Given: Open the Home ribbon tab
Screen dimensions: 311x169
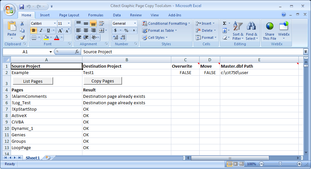Looking at the screenshot, I should (x=26, y=15).
